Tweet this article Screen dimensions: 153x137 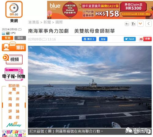tap(130, 39)
